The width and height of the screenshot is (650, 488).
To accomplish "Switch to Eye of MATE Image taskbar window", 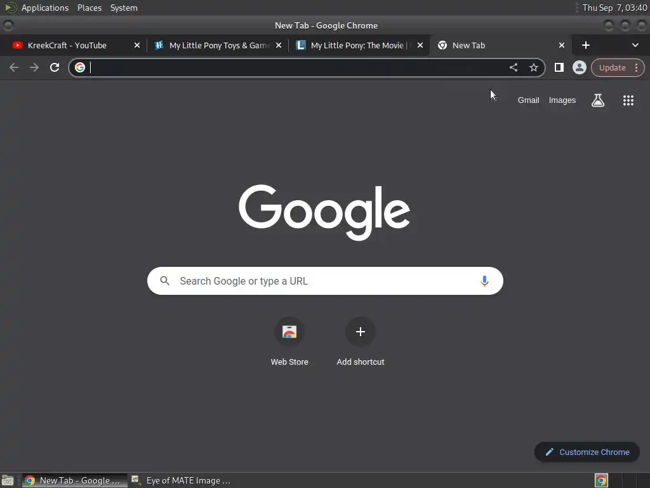I will click(181, 480).
